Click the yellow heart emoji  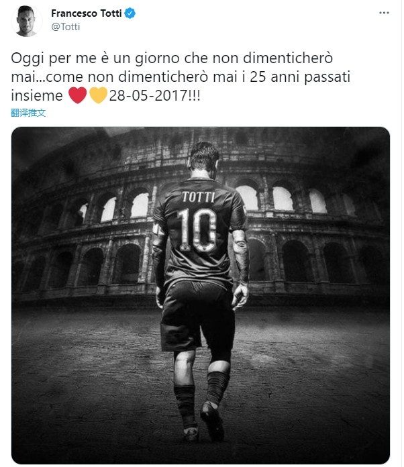point(99,95)
